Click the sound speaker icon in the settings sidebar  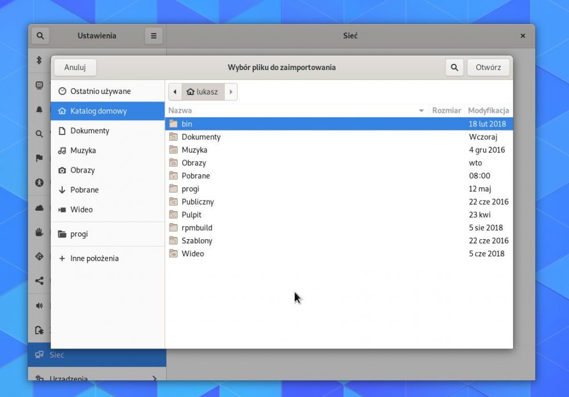(39, 305)
